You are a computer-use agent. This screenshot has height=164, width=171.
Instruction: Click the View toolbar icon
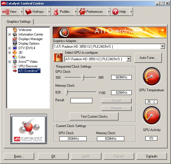point(6,12)
